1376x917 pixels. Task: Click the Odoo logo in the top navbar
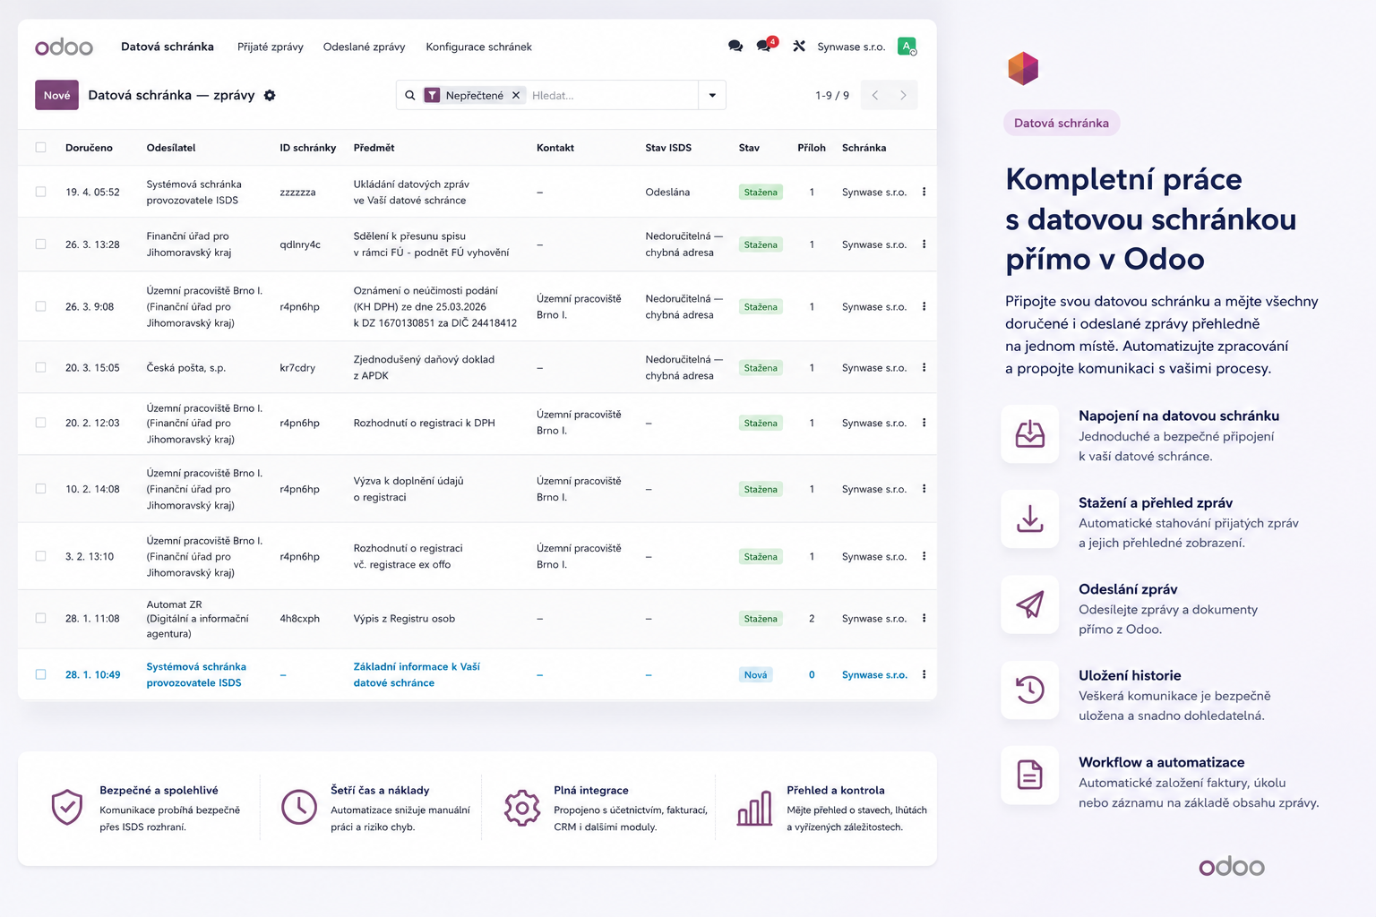[64, 47]
